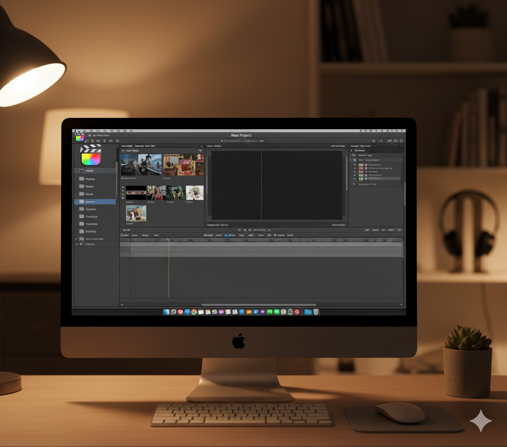This screenshot has height=447, width=507.
Task: Select the search icon in the browser toolbar
Action: tap(200, 146)
